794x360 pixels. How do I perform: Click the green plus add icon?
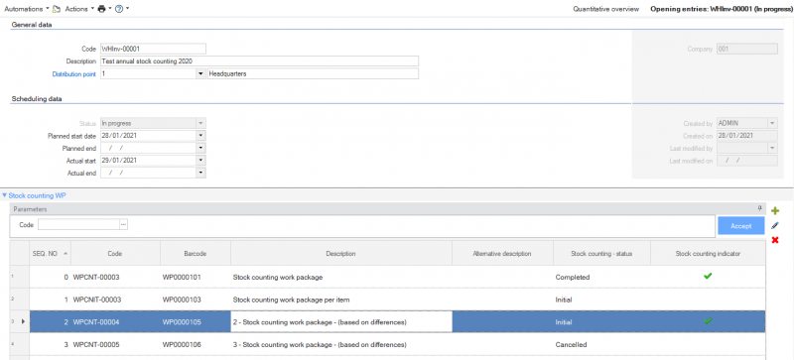775,211
